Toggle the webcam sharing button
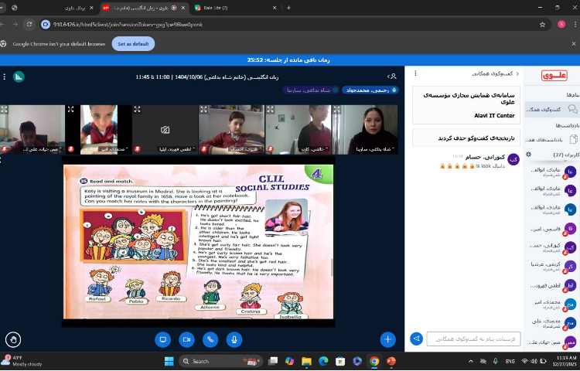Screen dimensions: 580x371 pos(186,339)
